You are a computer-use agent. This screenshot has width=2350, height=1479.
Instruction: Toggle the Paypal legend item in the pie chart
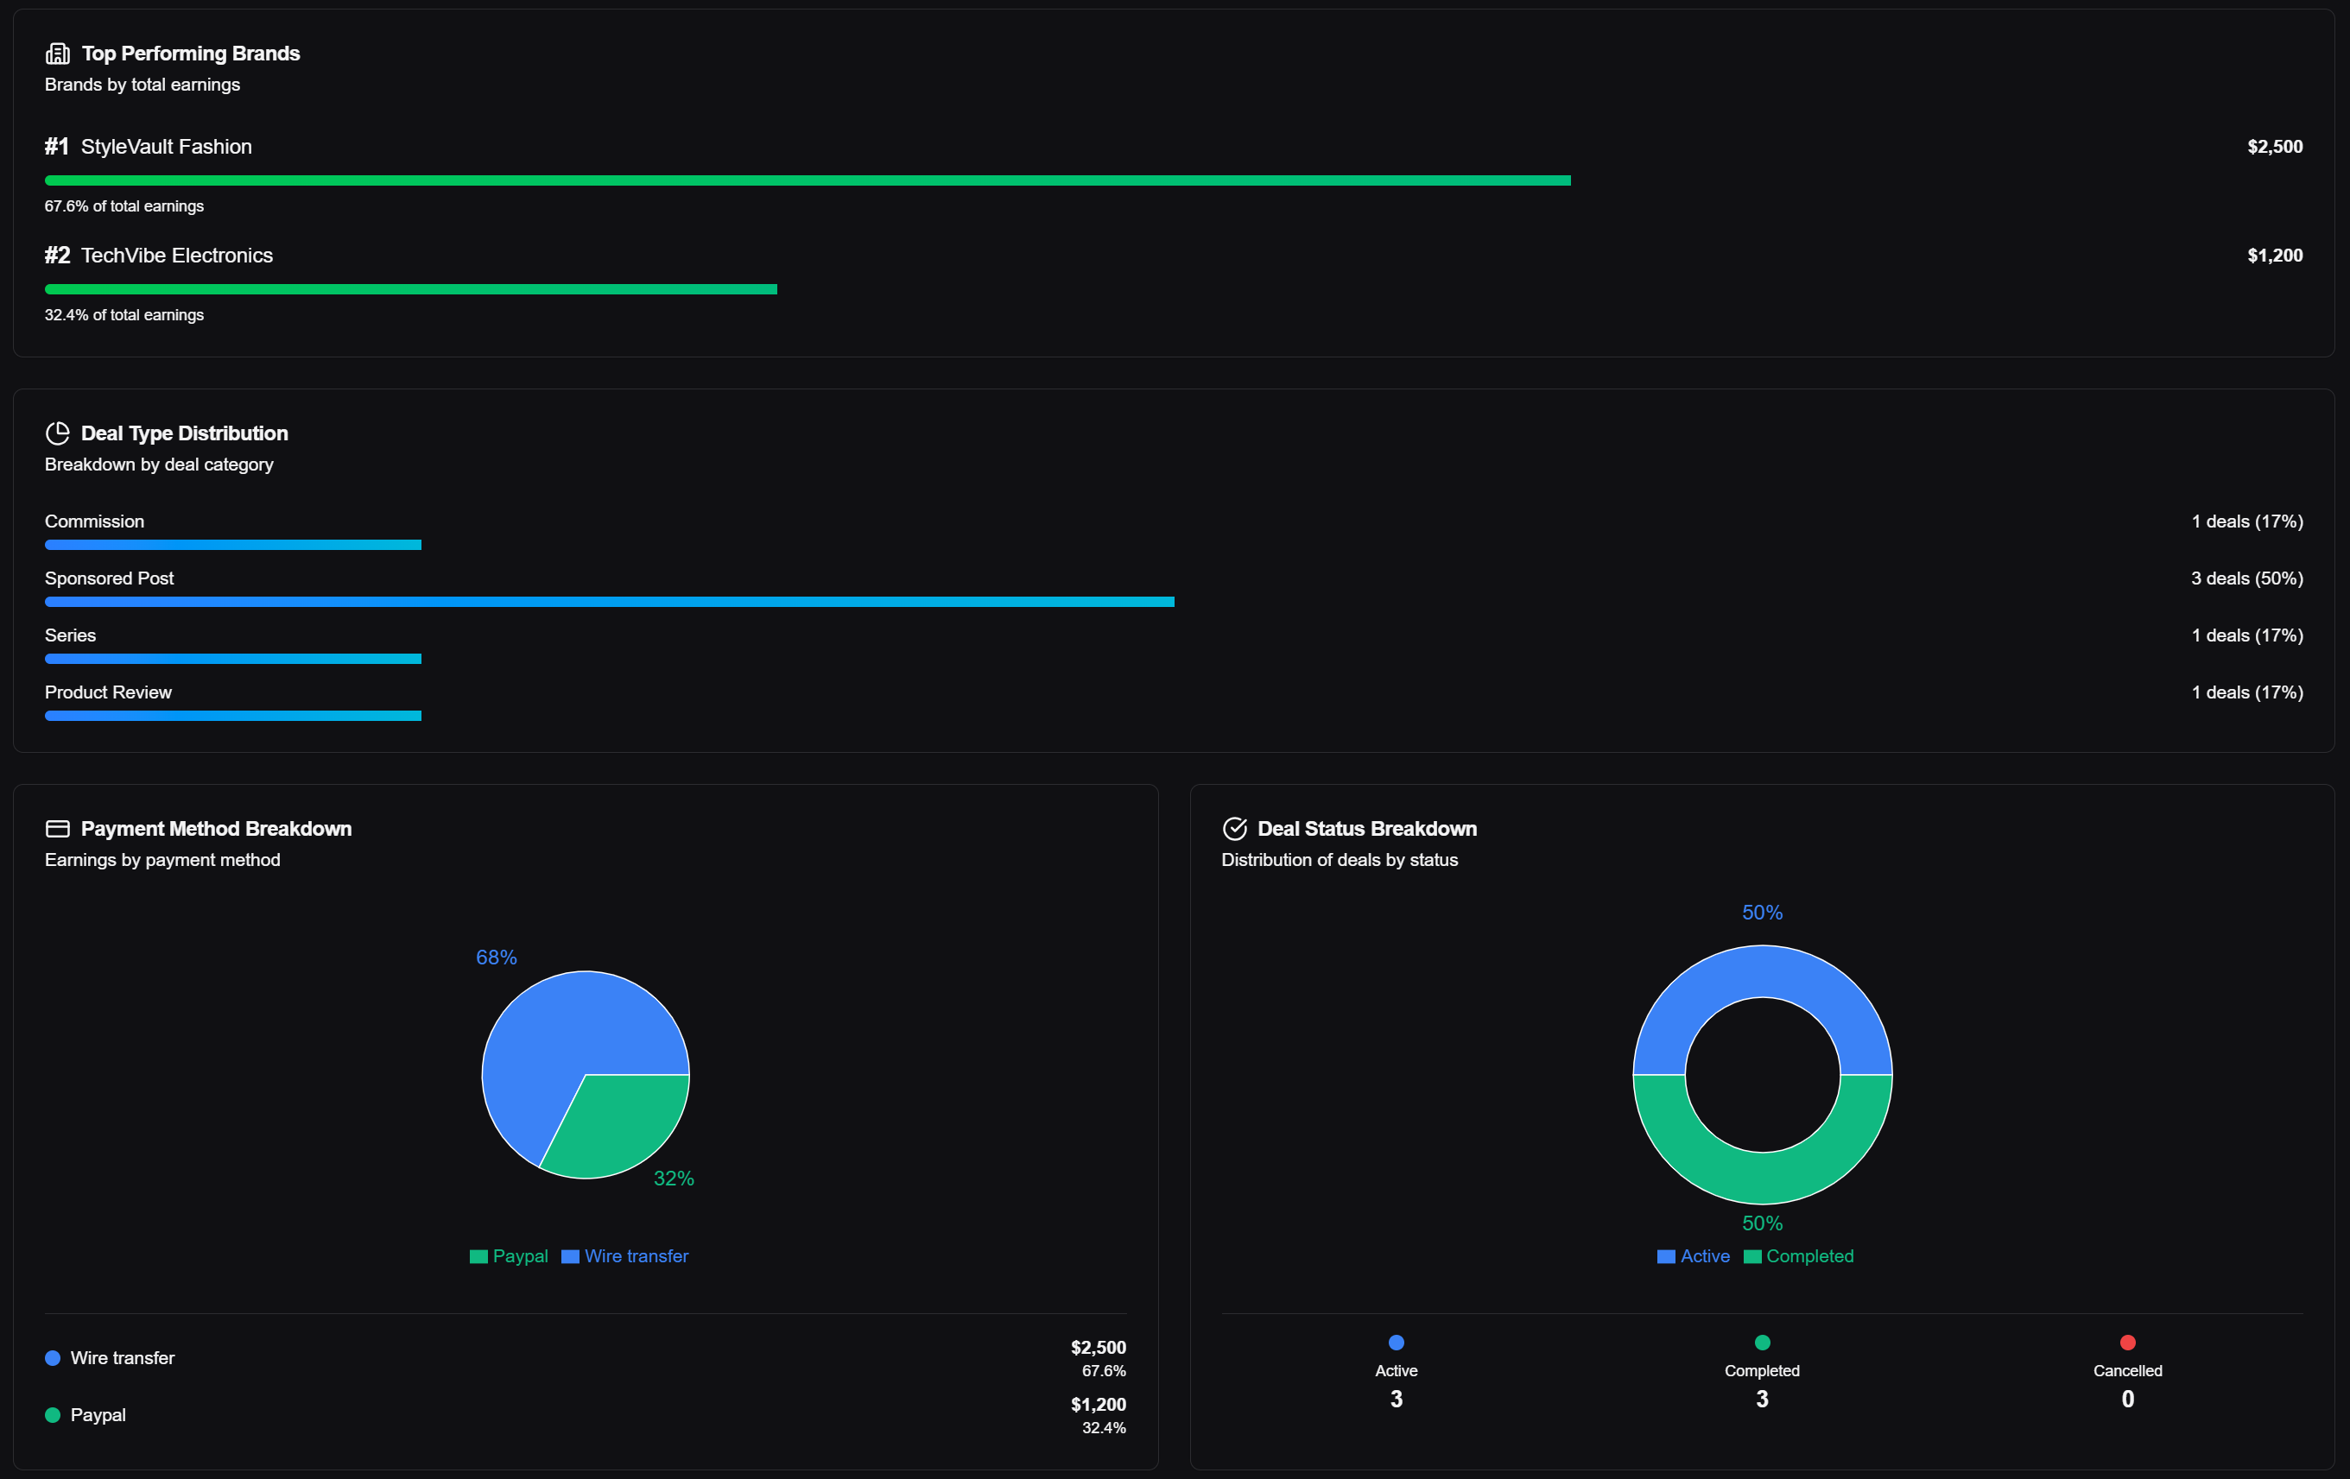[x=509, y=1256]
